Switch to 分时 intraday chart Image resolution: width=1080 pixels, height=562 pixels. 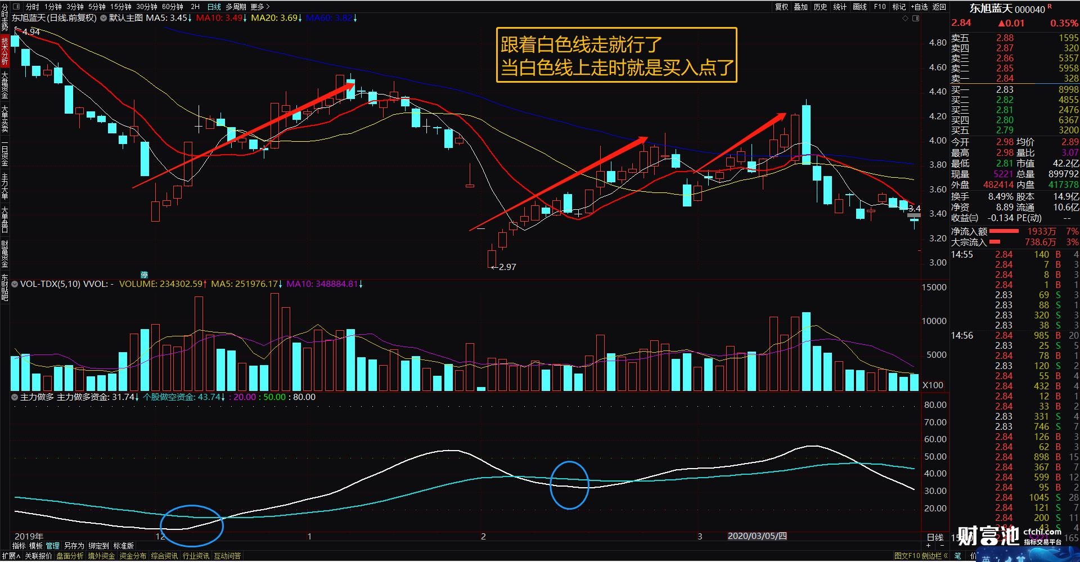(32, 7)
